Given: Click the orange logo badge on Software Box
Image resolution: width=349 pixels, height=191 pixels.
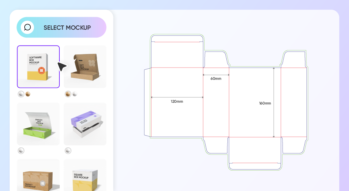Looking at the screenshot, I should coord(42,70).
